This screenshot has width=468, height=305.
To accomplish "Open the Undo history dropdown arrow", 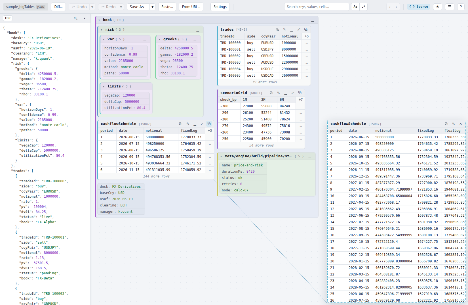I will point(92,7).
